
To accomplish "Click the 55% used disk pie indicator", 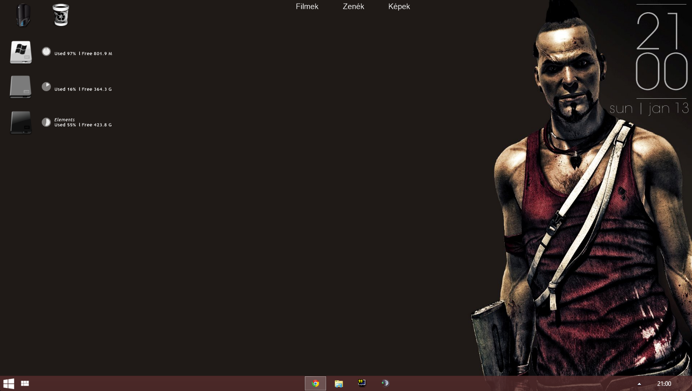I will pyautogui.click(x=46, y=122).
